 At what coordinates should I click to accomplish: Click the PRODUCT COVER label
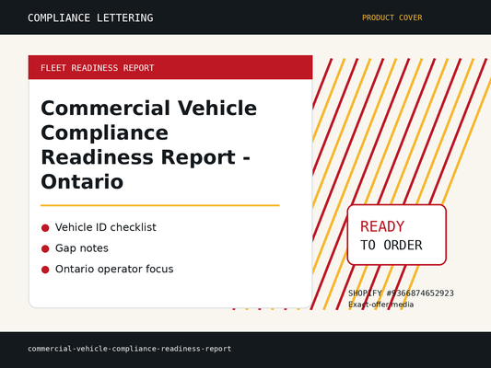[392, 17]
